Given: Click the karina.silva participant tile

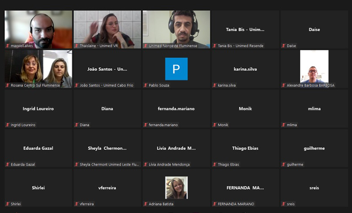Looking at the screenshot, I should 245,69.
